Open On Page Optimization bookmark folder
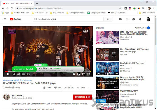 (76, 13)
